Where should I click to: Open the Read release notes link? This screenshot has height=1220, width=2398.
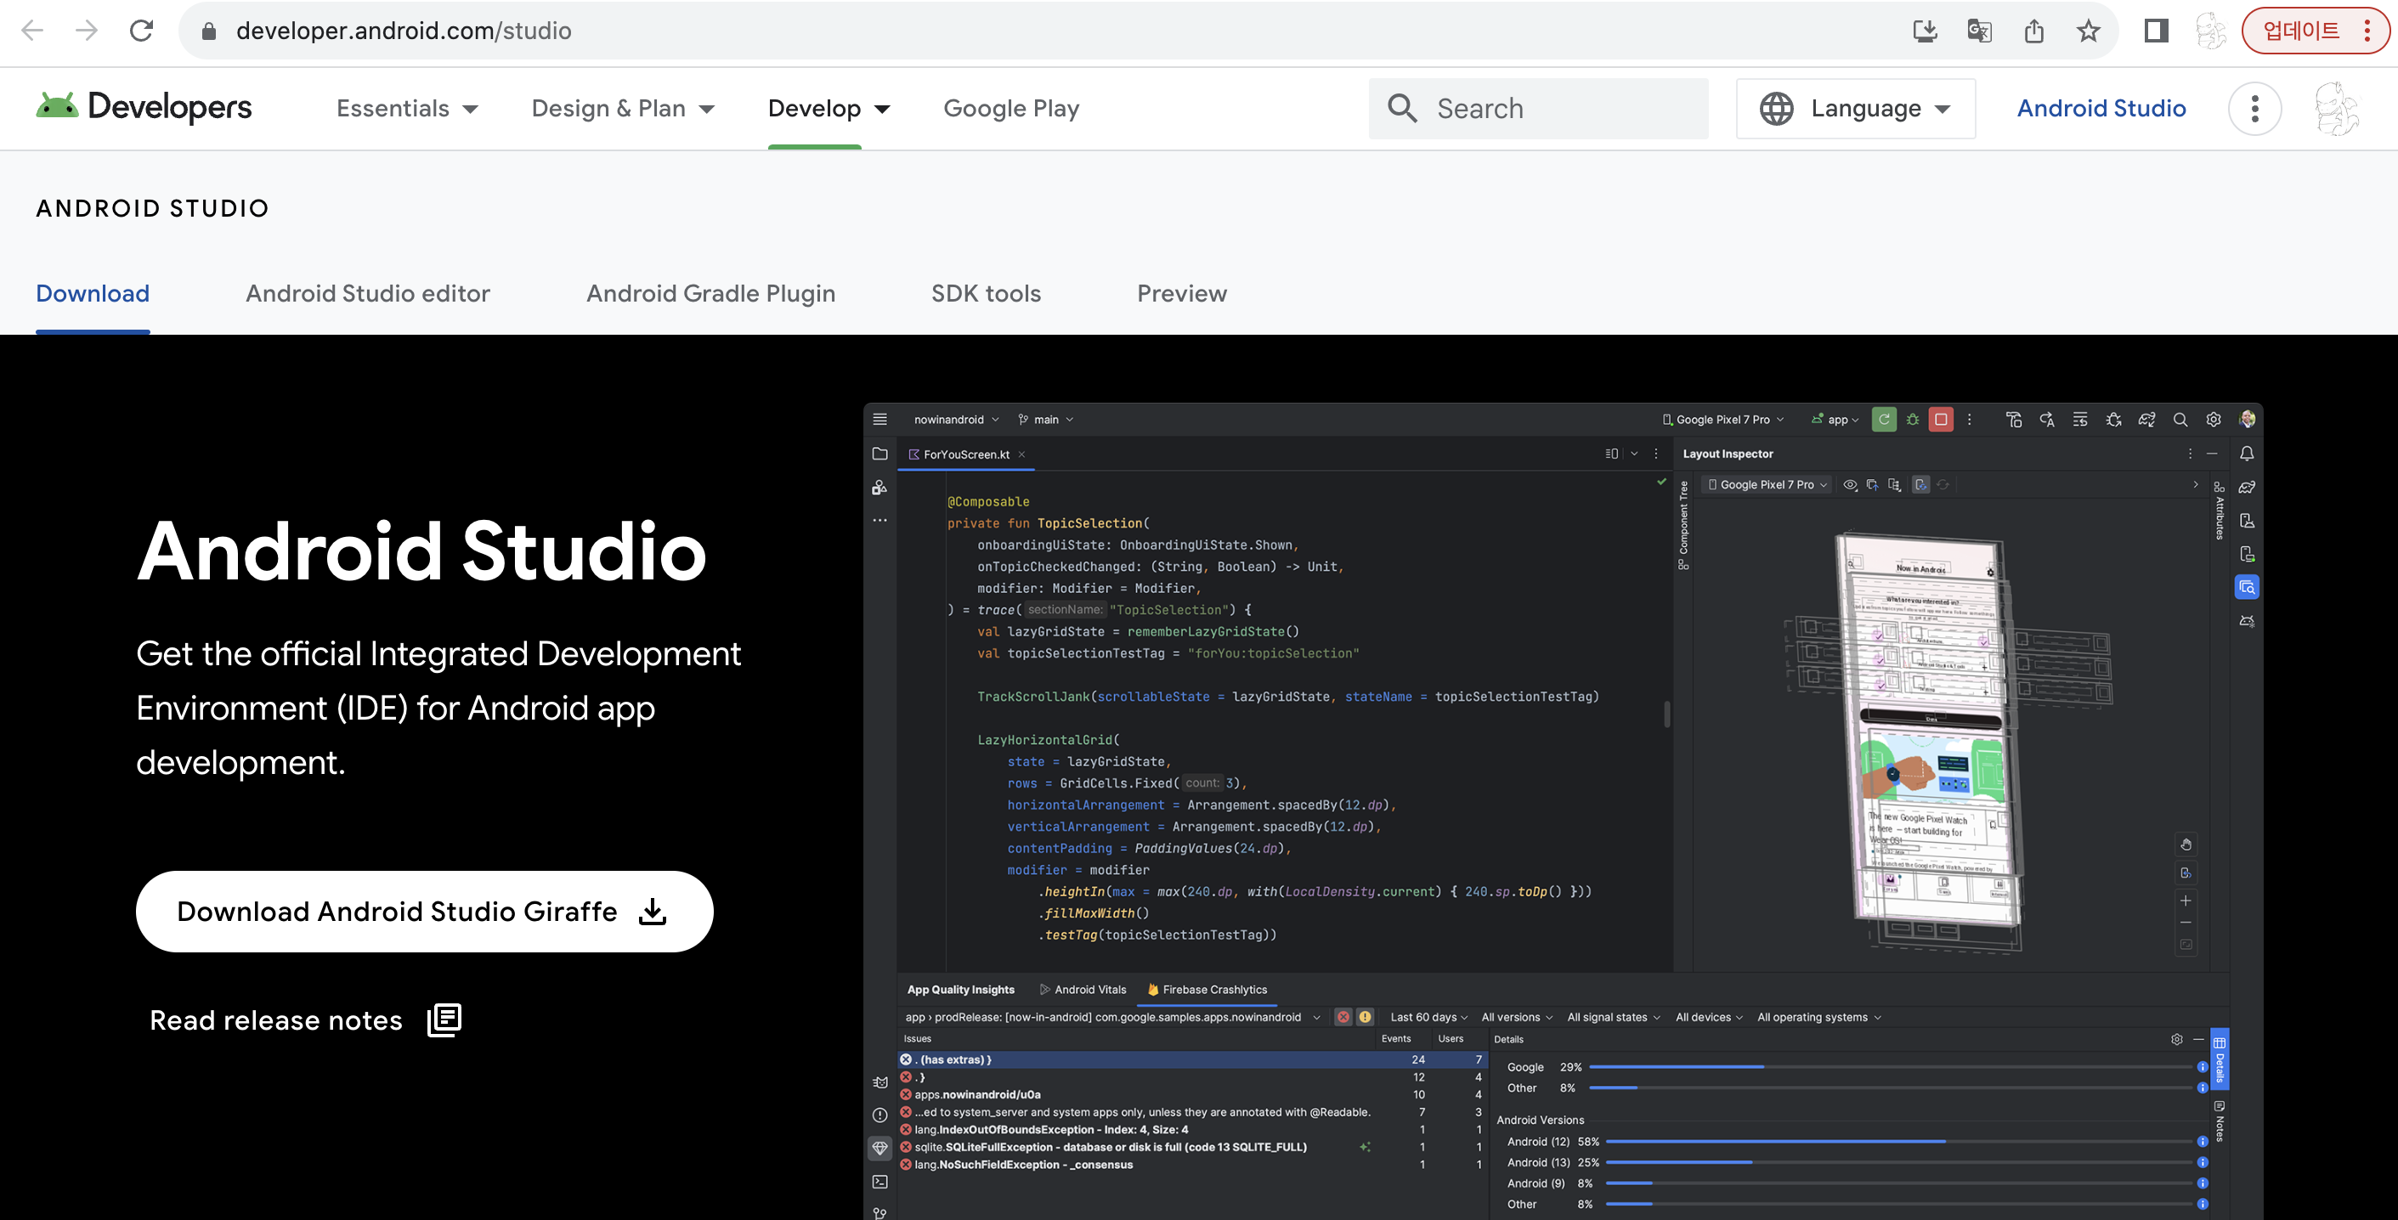point(305,1020)
